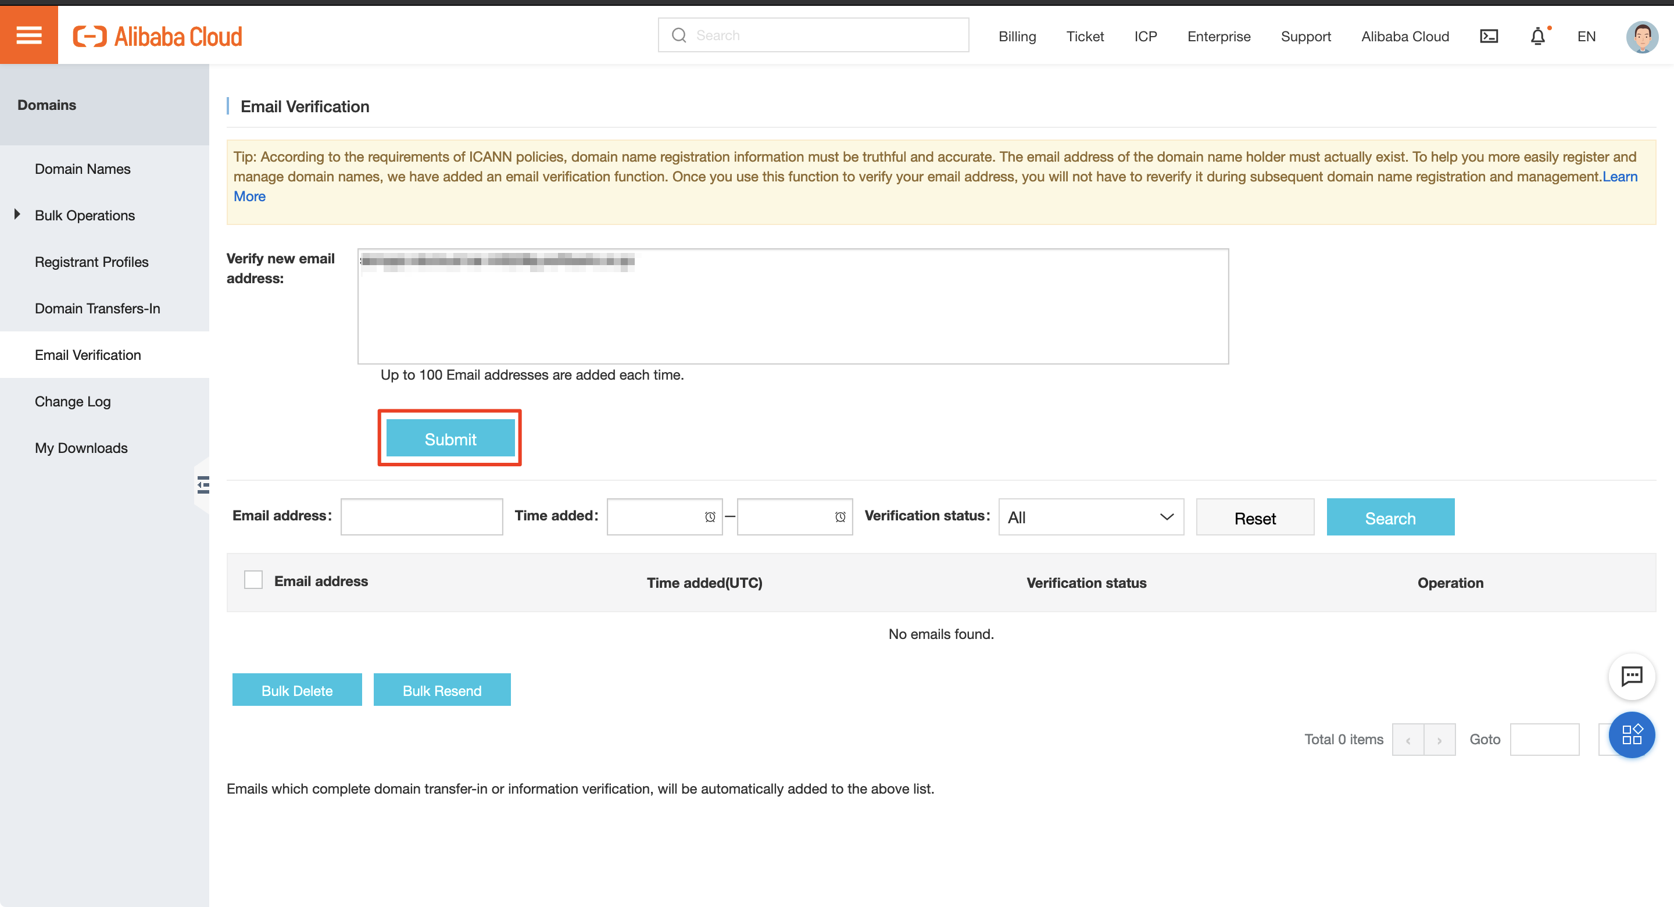Expand the Bulk Operations menu

(84, 215)
